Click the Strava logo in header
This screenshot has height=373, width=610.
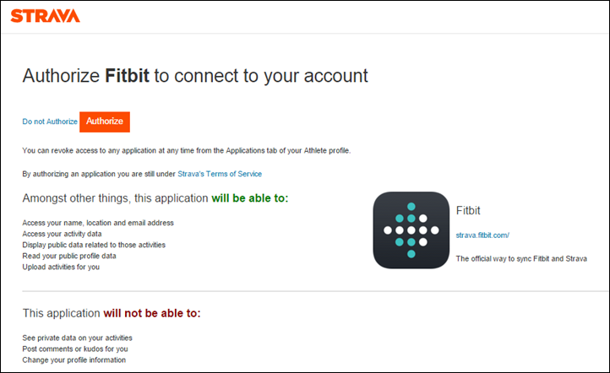point(45,16)
